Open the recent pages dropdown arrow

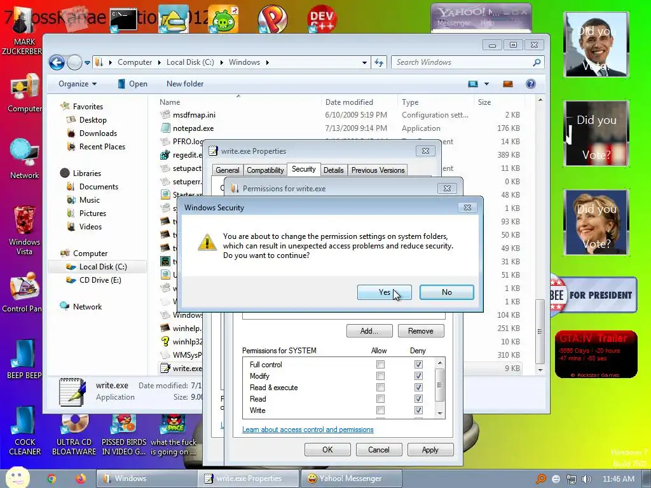tap(87, 63)
